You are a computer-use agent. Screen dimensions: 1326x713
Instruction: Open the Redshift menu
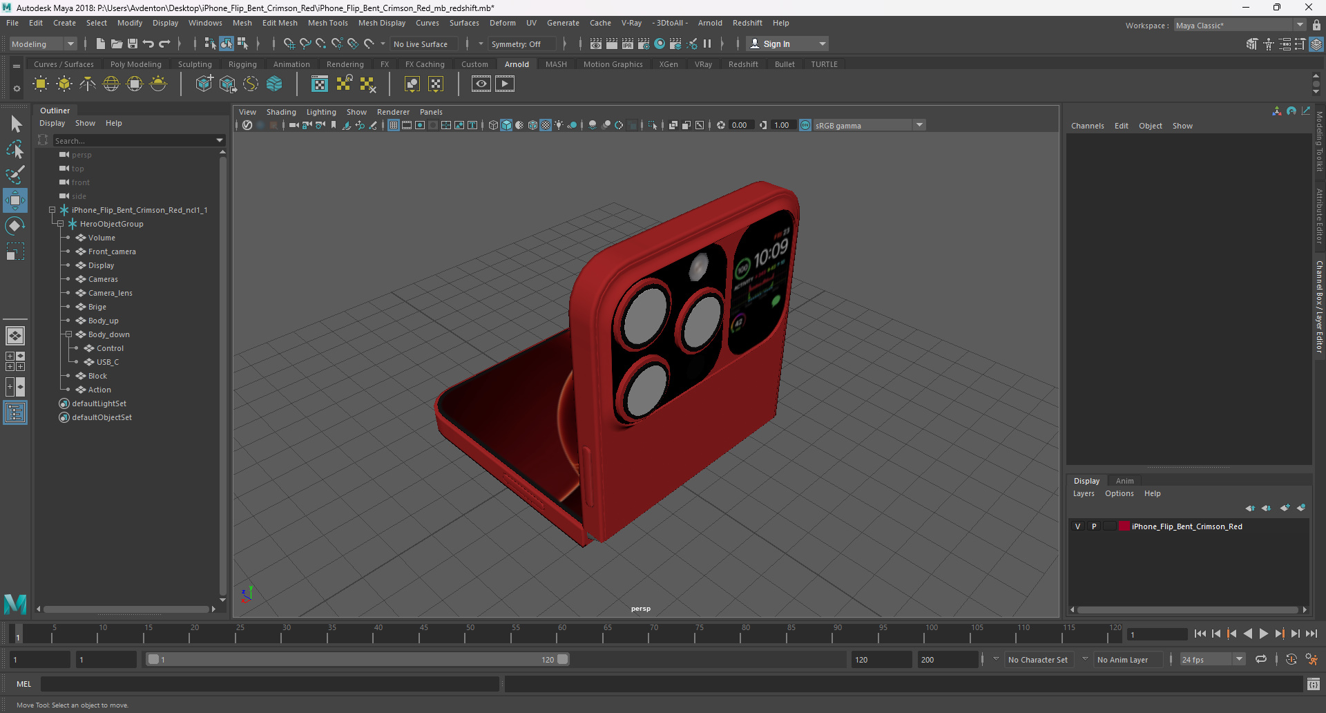point(747,23)
